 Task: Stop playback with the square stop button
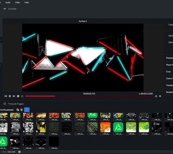(x=18, y=96)
